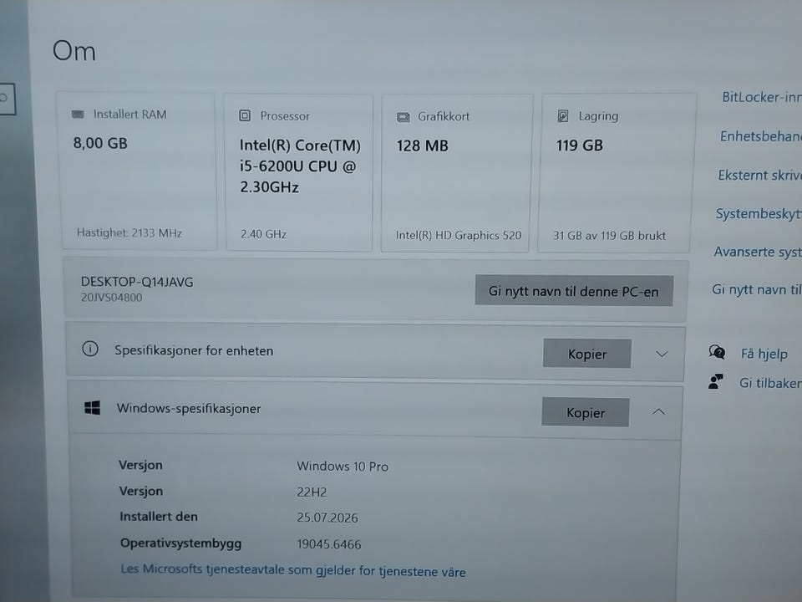802x602 pixels.
Task: Click the Windows logo beside Windows-spesifikasjoner
Action: pos(92,408)
